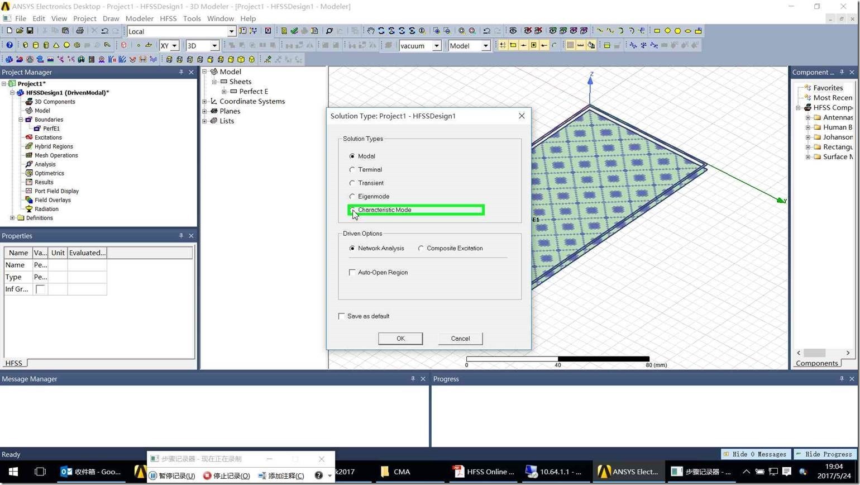The width and height of the screenshot is (860, 485).
Task: Open the Model selection dropdown
Action: pyautogui.click(x=485, y=46)
